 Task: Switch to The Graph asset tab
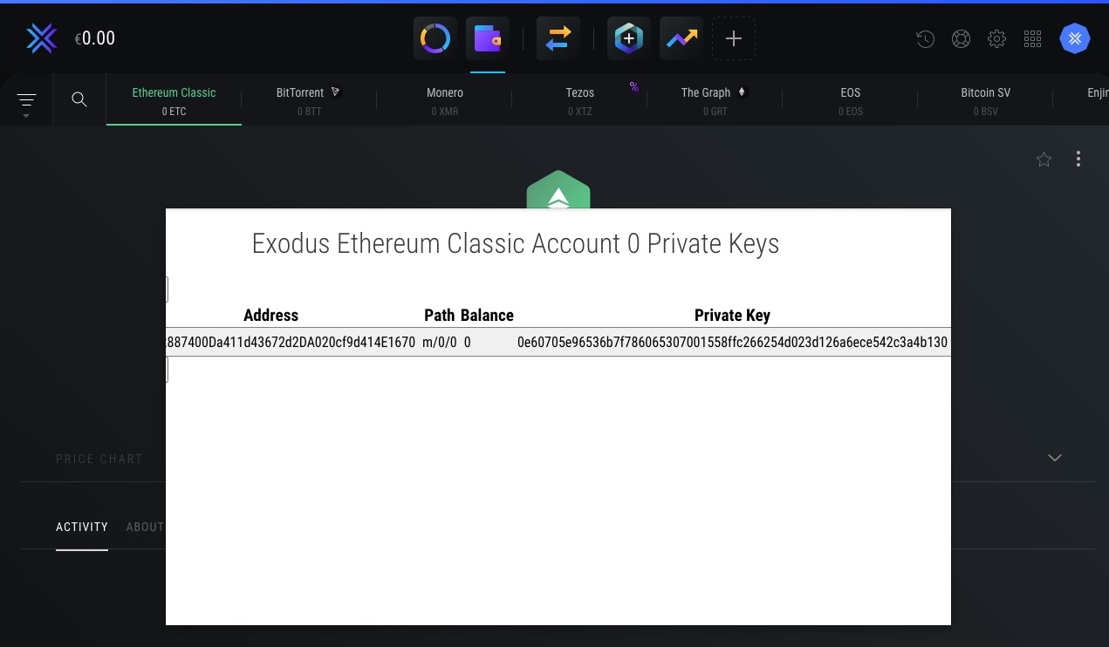click(715, 101)
